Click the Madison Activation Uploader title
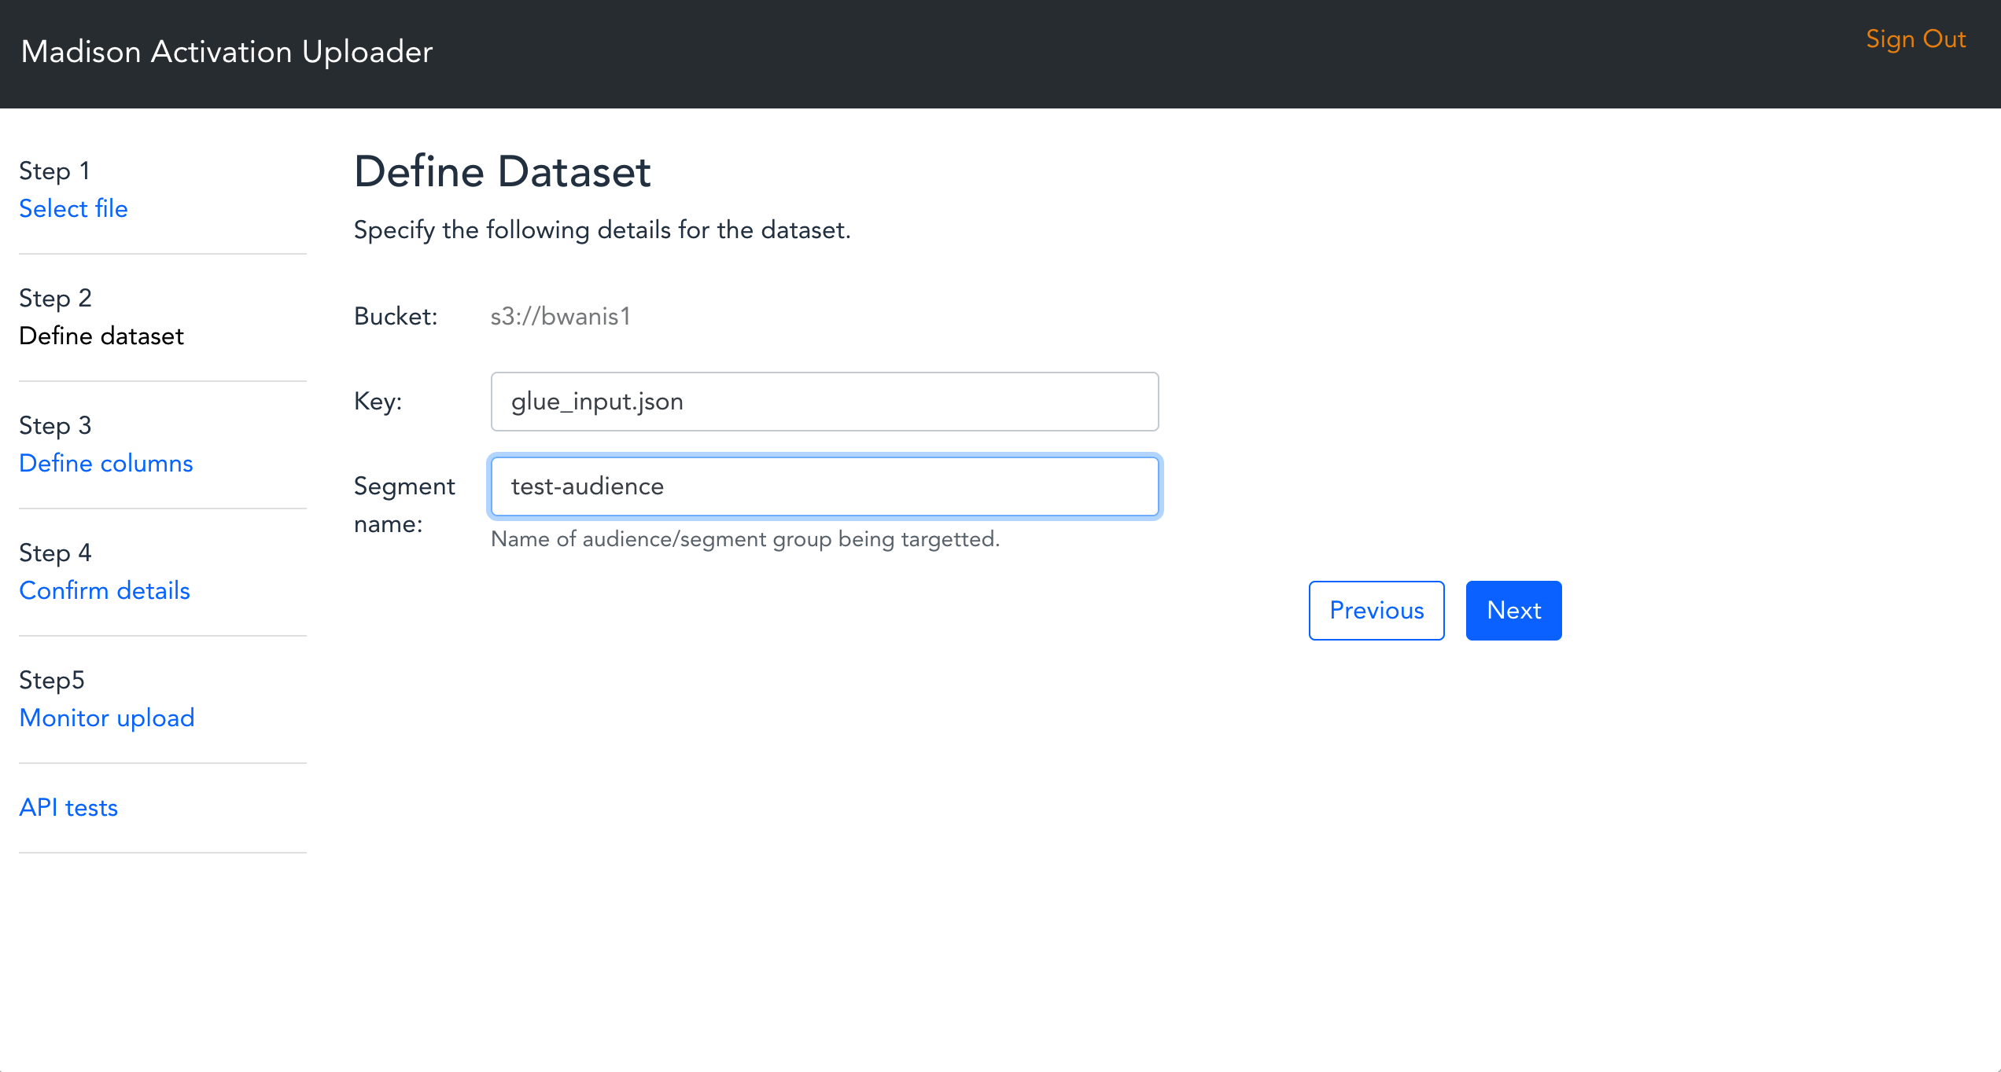The height and width of the screenshot is (1072, 2001). [227, 52]
